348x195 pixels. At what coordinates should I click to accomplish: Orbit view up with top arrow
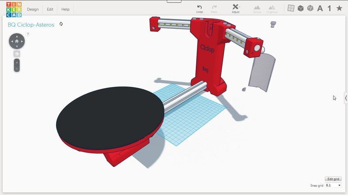[17, 36]
